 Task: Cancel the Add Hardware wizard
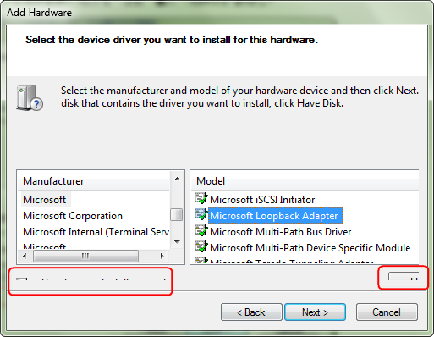coord(387,312)
